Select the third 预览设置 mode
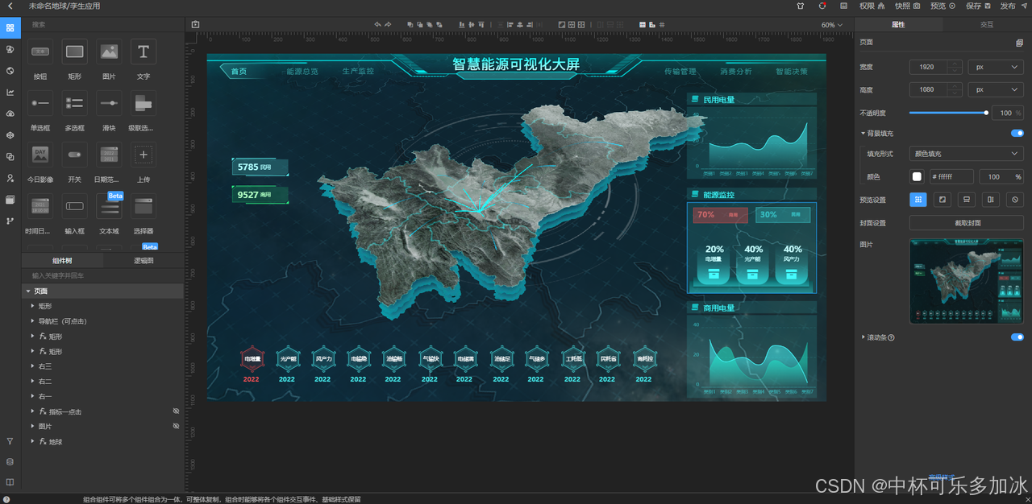This screenshot has width=1032, height=504. [966, 200]
